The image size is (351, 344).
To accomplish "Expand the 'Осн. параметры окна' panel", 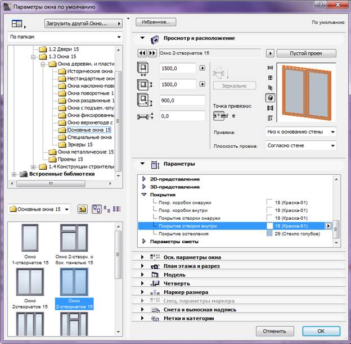I will pos(142,257).
